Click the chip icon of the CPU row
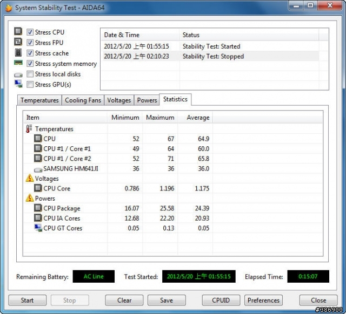 (38, 138)
